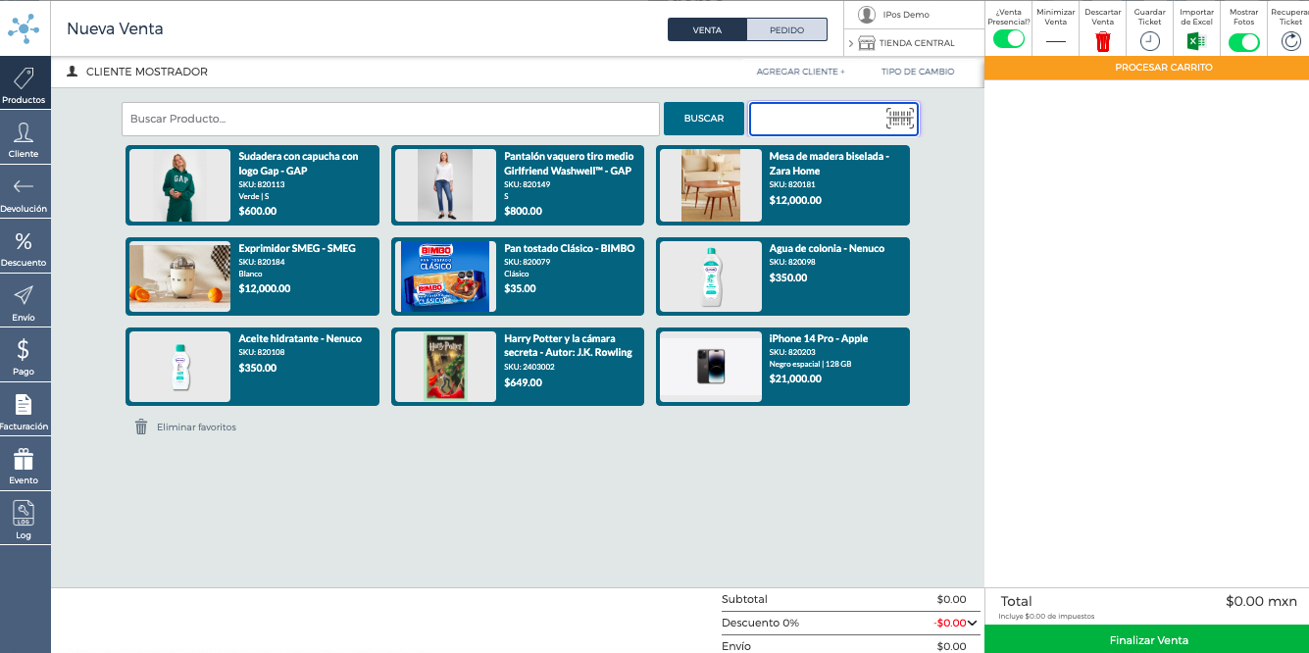This screenshot has height=653, width=1309.
Task: Click the CLIENTE MOSTRADOR label
Action: (x=147, y=72)
